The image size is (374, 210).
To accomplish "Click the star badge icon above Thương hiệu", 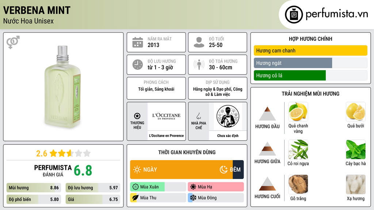I will pos(137,116).
